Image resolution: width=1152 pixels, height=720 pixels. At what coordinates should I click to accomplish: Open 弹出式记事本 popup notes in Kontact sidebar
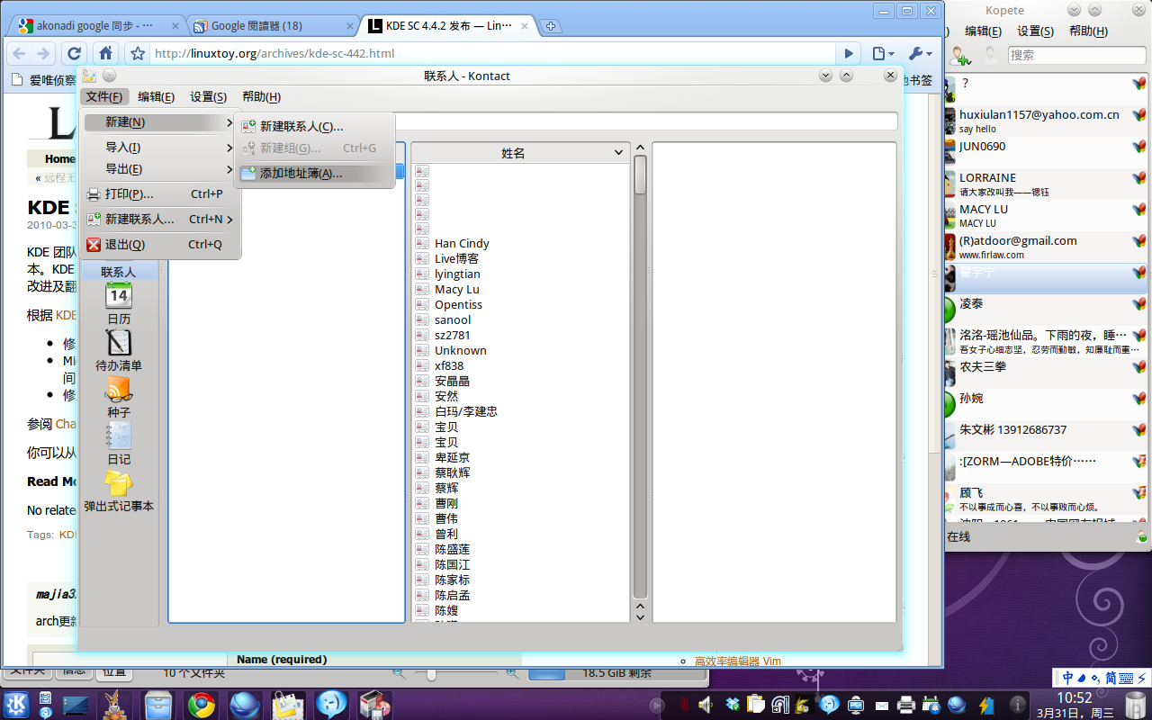(x=119, y=490)
